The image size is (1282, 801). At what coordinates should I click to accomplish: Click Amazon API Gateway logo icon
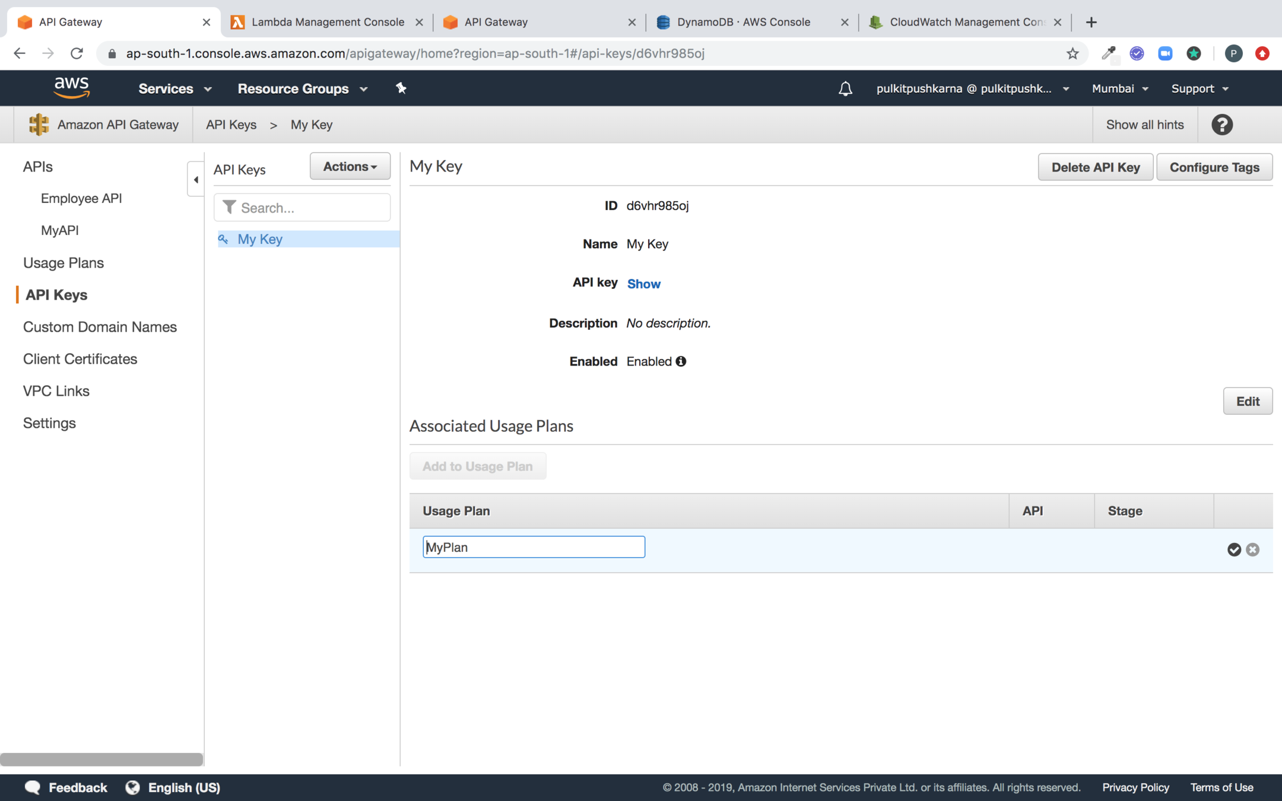(x=39, y=125)
